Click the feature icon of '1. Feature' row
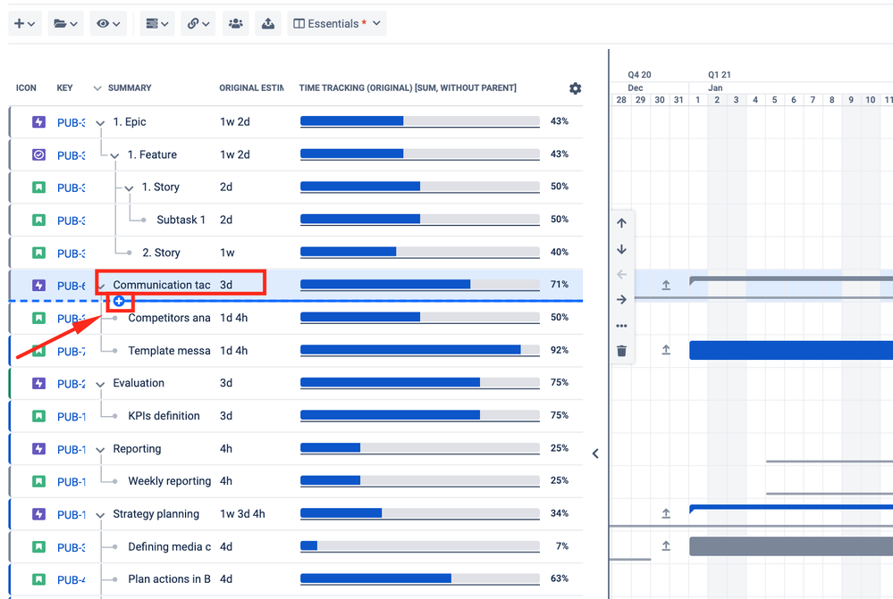The width and height of the screenshot is (893, 599). pyautogui.click(x=38, y=154)
